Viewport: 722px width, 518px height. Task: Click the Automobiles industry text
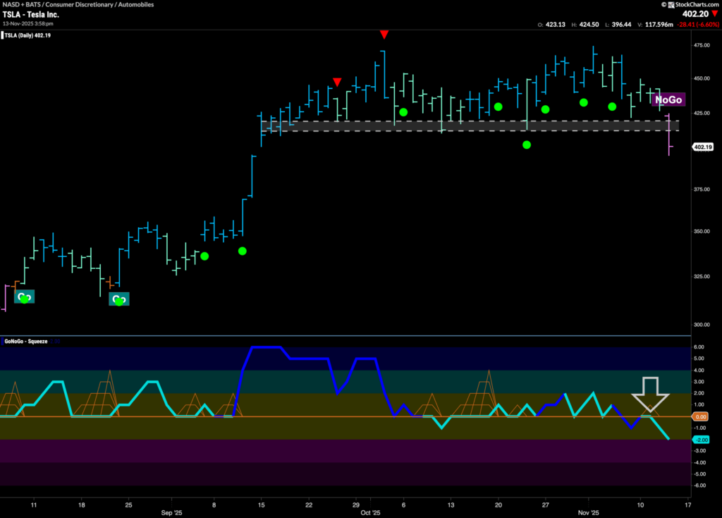(x=136, y=5)
